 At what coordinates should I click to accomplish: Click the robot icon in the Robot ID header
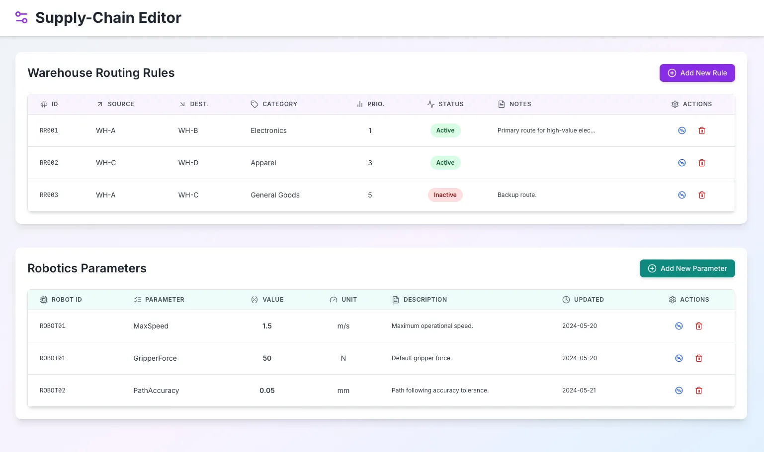(44, 300)
